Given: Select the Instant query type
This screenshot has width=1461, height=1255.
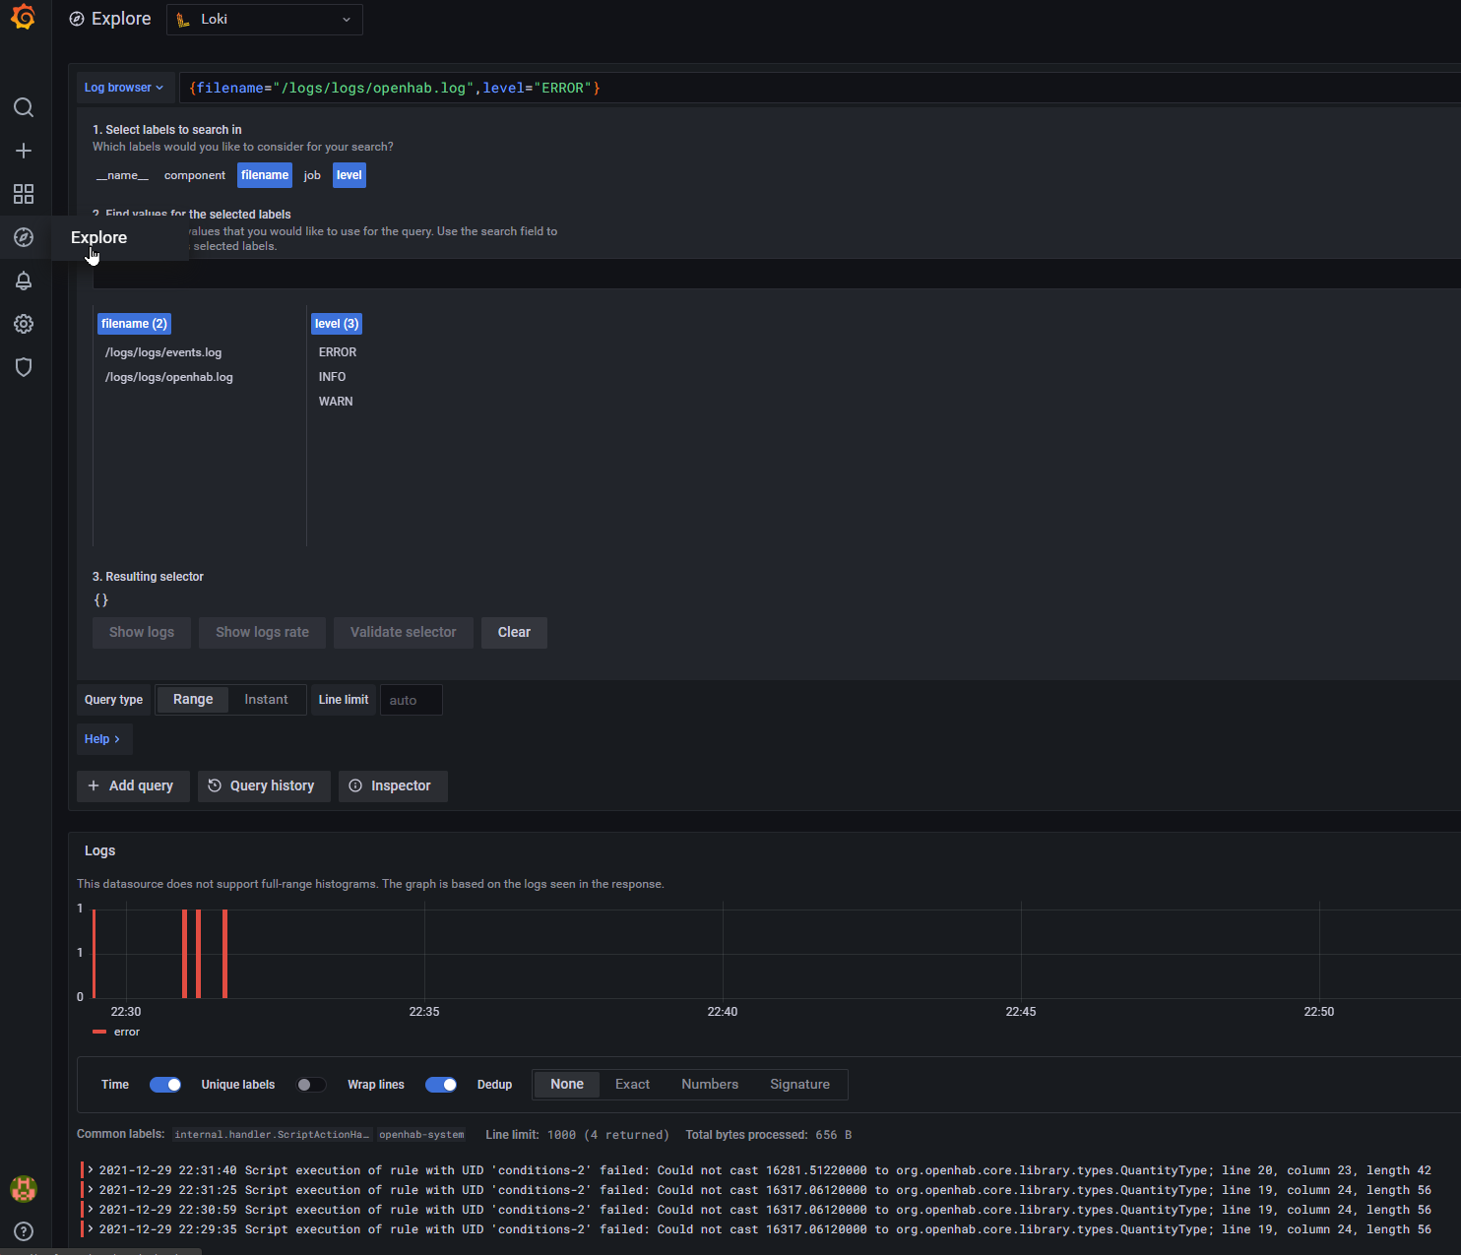Looking at the screenshot, I should pos(266,700).
